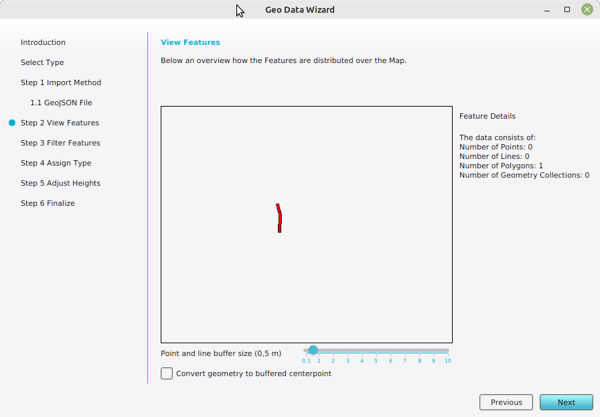Go to the Introduction step
The height and width of the screenshot is (417, 600).
point(43,42)
